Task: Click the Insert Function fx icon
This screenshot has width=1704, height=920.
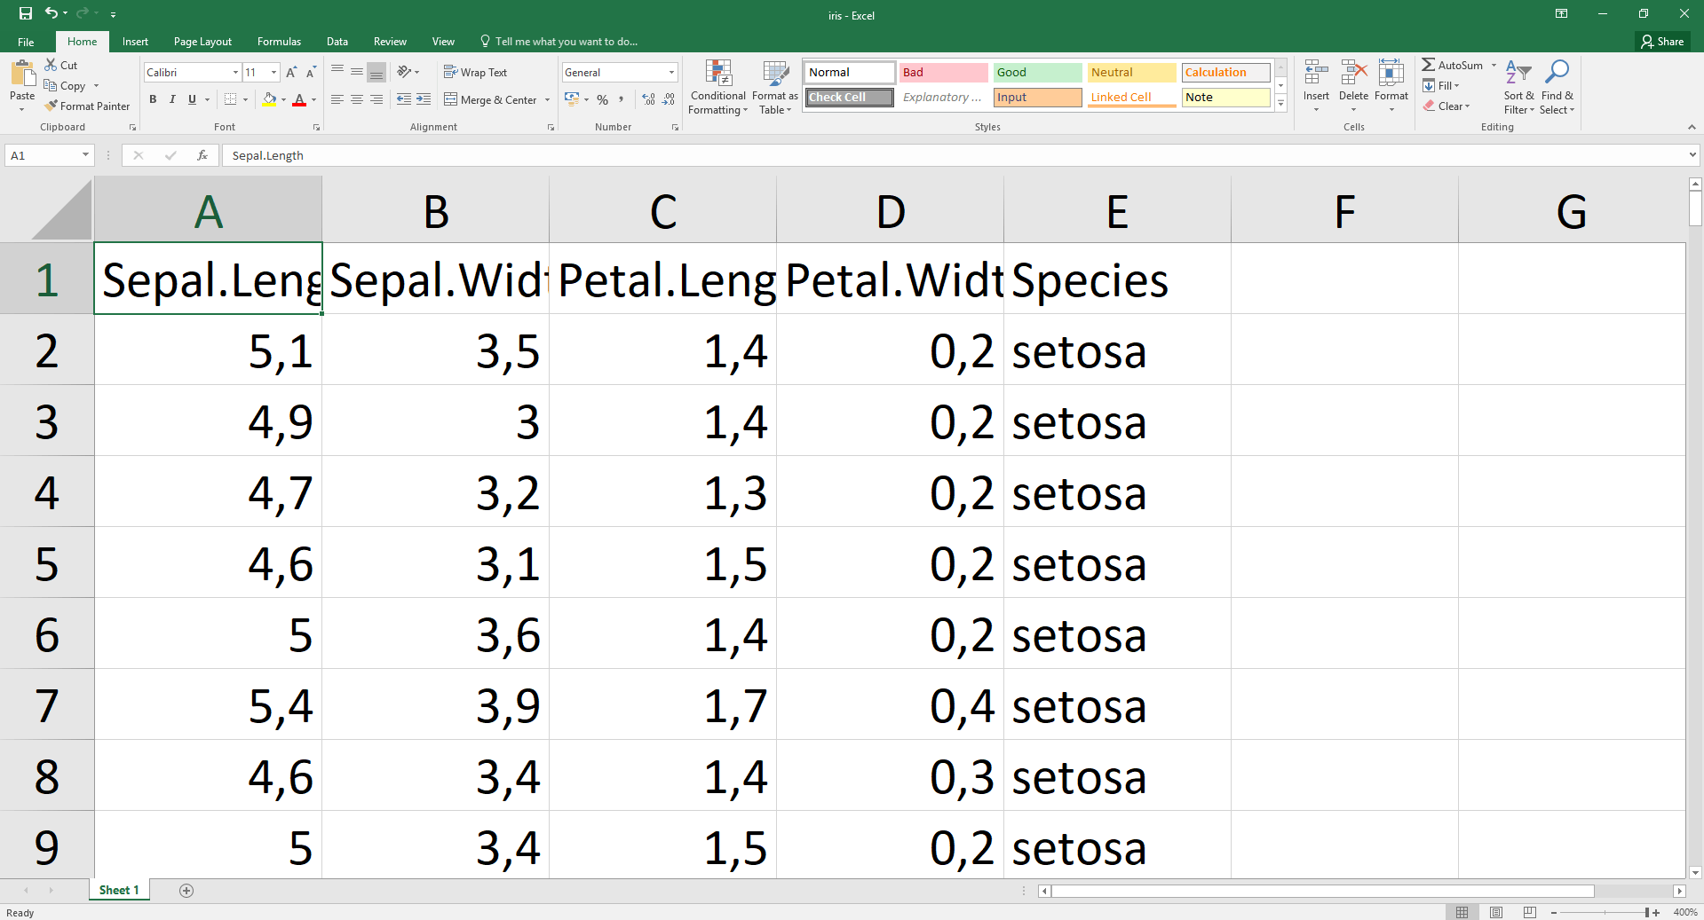Action: coord(202,155)
